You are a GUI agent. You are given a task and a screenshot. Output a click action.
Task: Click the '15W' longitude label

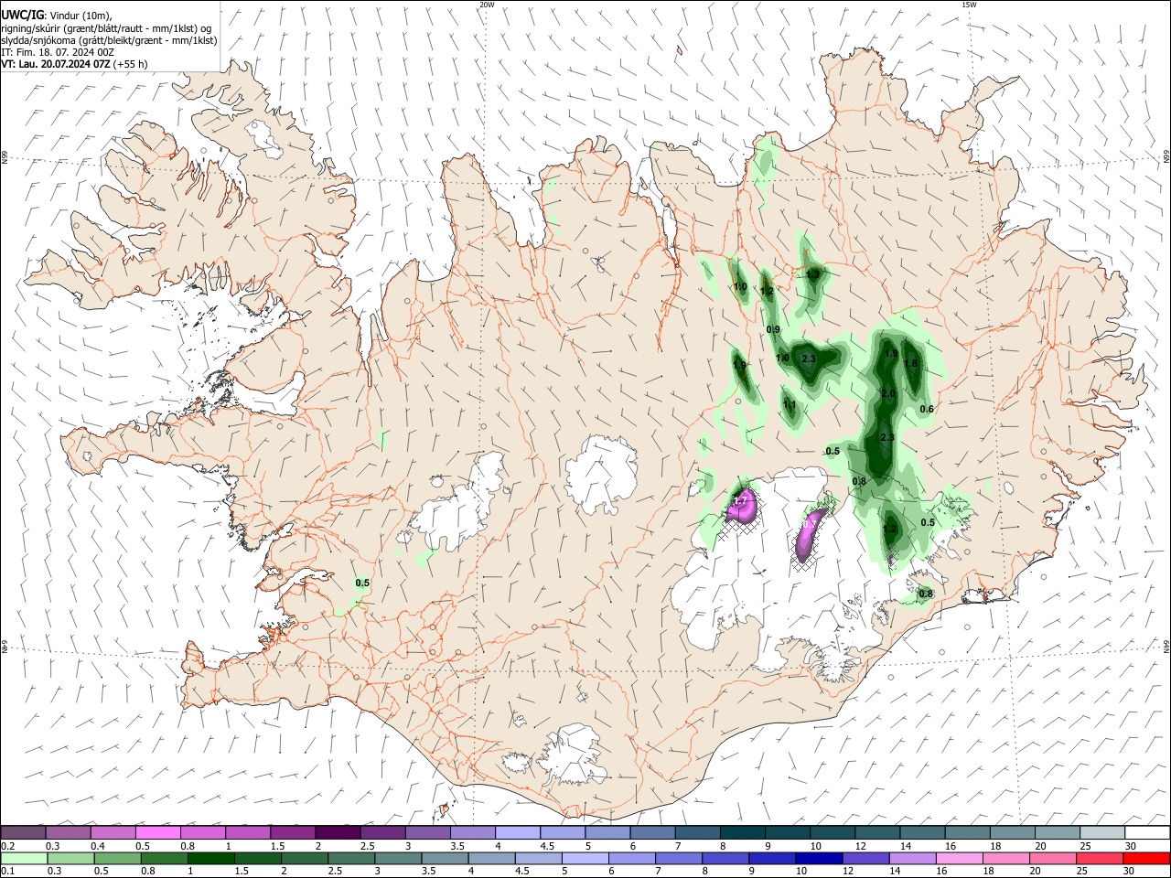tap(969, 5)
